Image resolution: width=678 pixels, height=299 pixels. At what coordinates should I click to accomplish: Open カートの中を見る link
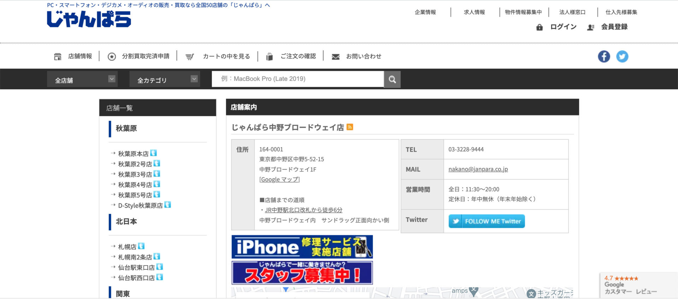point(226,56)
